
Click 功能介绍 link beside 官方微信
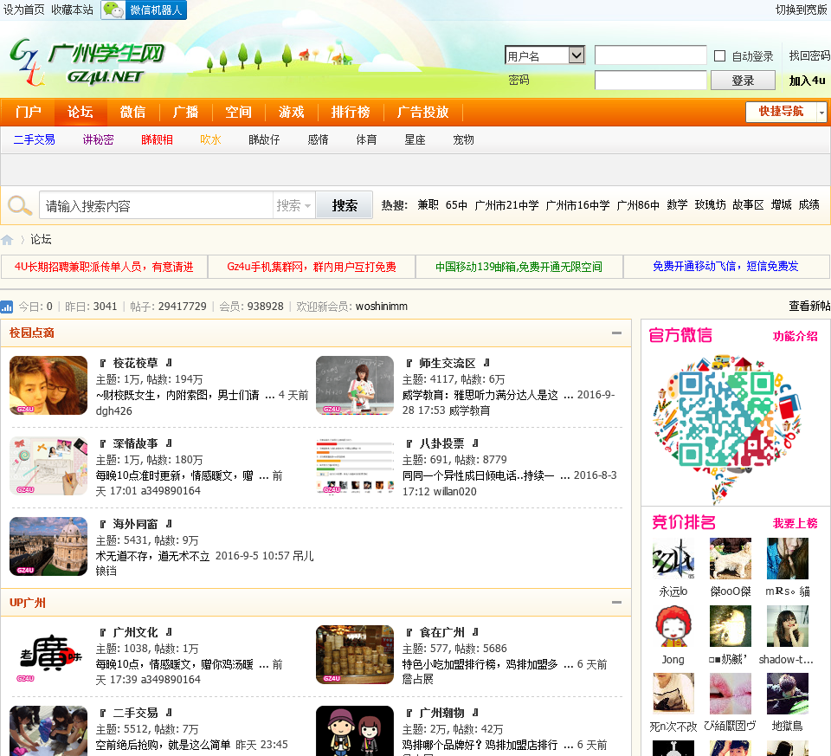tap(795, 336)
